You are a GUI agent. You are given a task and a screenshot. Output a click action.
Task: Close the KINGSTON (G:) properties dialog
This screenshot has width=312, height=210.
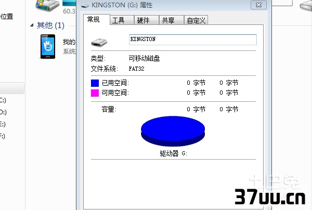(258, 5)
